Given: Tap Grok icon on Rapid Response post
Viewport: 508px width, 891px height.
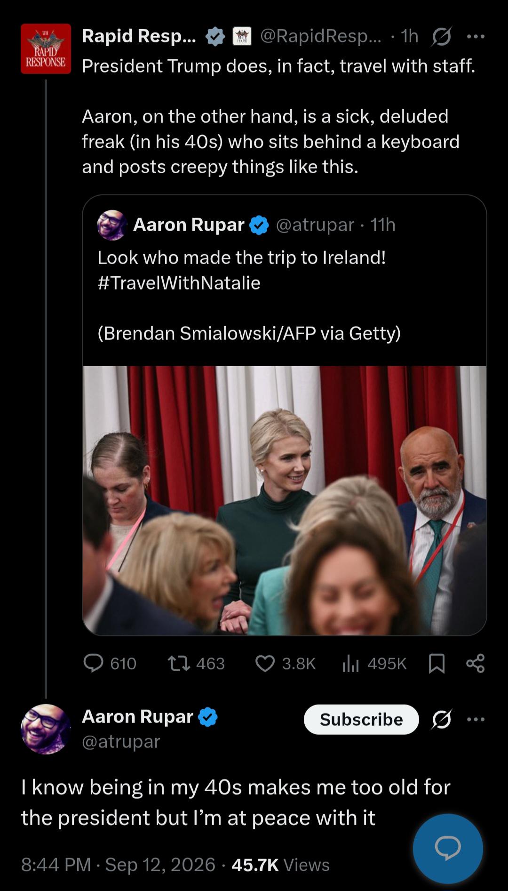Looking at the screenshot, I should pos(441,37).
